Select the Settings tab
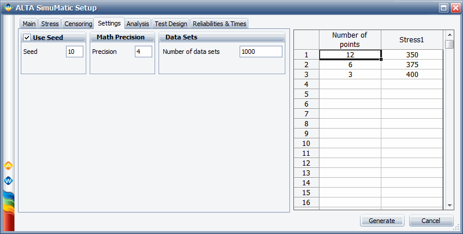The width and height of the screenshot is (463, 234). coord(109,23)
